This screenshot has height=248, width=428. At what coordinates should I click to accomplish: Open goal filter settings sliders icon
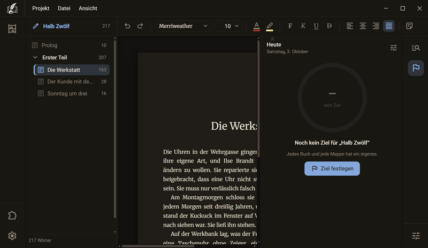(393, 48)
